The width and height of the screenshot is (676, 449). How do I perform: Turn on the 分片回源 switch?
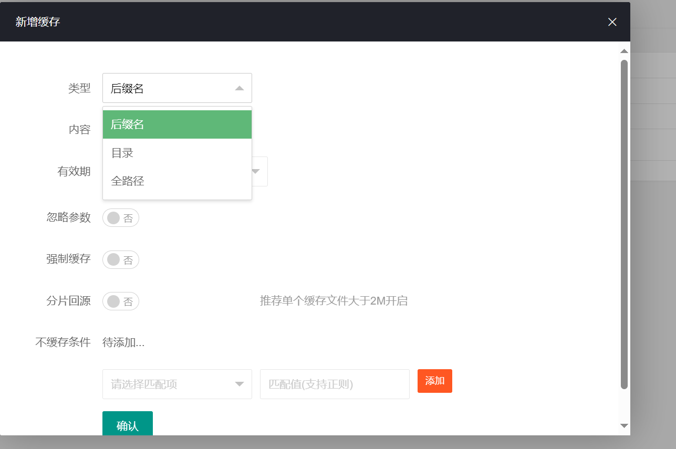(x=120, y=301)
